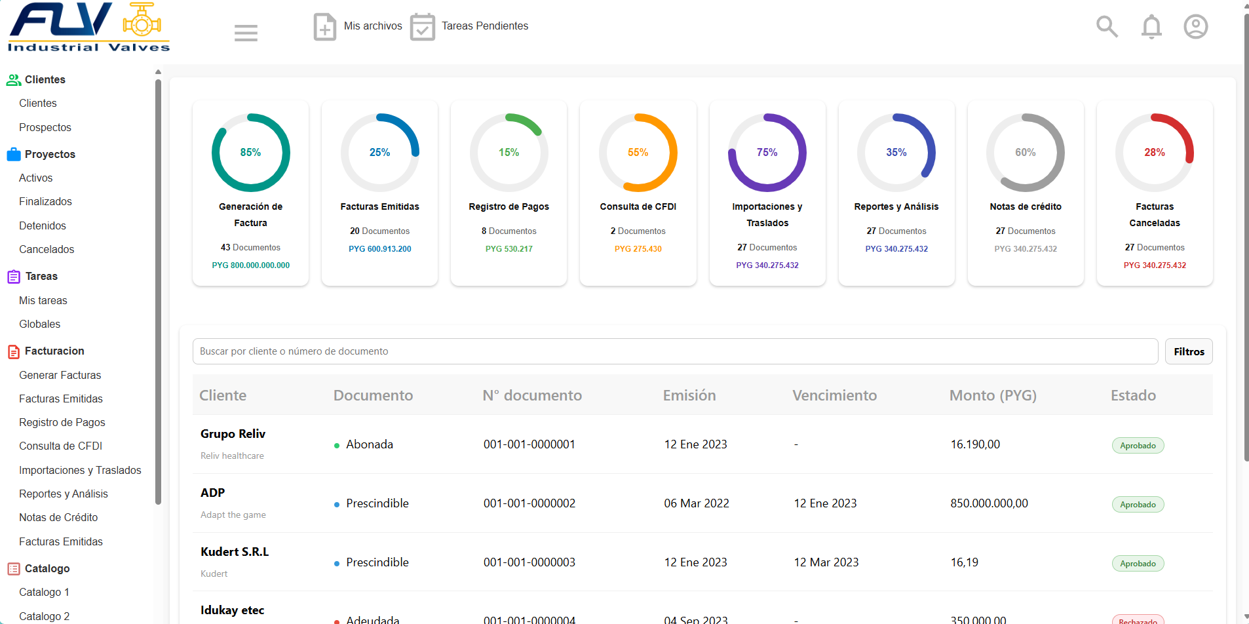Open Catalogo 1
1249x624 pixels.
tap(45, 592)
